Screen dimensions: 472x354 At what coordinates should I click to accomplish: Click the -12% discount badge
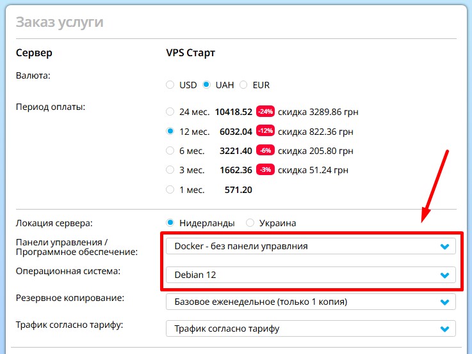tap(265, 130)
